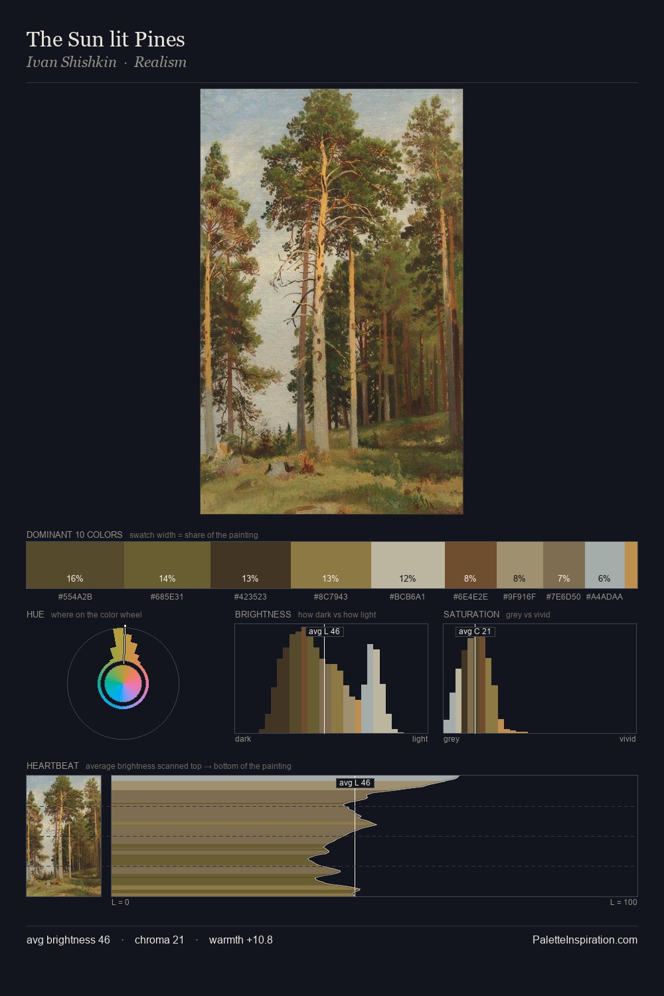Click the HEARTBEAT section heading
664x996 pixels.
point(52,766)
